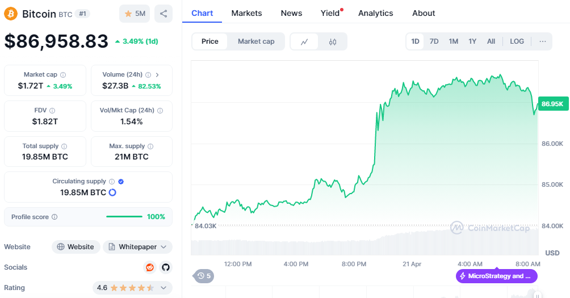Open the events history icon showing 5
Viewport: 570px width, 298px height.
coord(203,276)
